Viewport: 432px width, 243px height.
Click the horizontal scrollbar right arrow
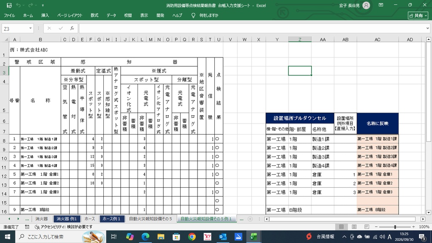[423, 219]
